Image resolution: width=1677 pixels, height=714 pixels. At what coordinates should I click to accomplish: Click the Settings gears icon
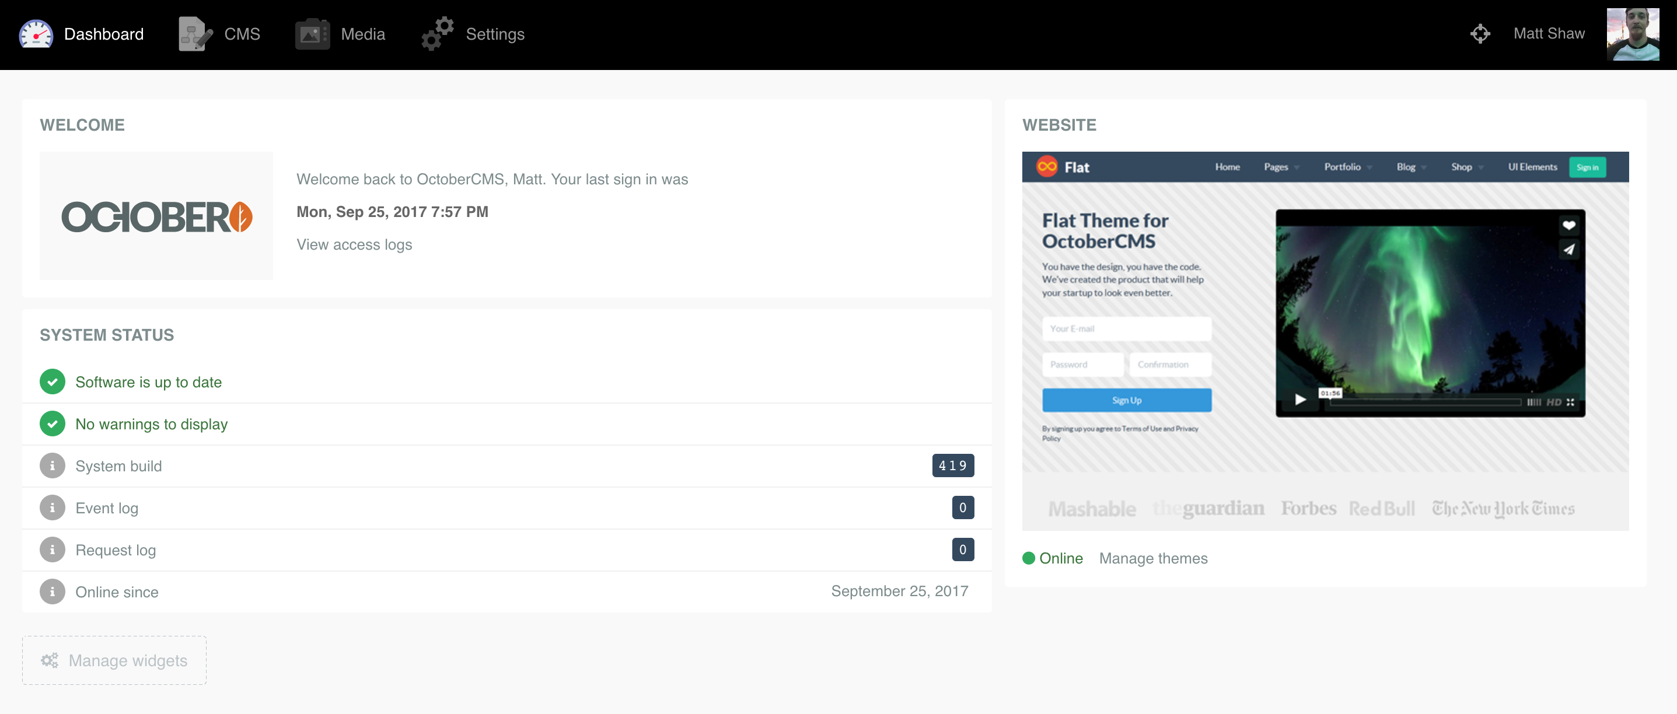point(438,34)
